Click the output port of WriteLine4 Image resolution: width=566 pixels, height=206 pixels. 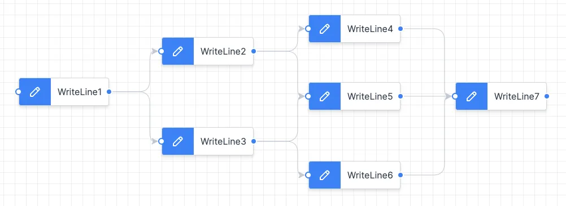400,29
